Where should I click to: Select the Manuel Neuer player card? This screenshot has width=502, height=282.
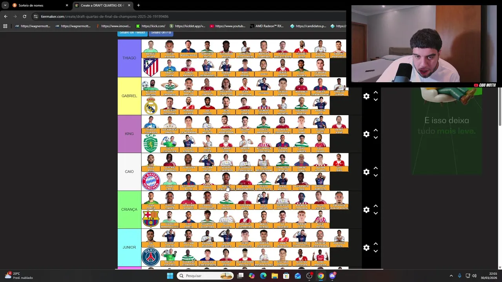pos(151,49)
